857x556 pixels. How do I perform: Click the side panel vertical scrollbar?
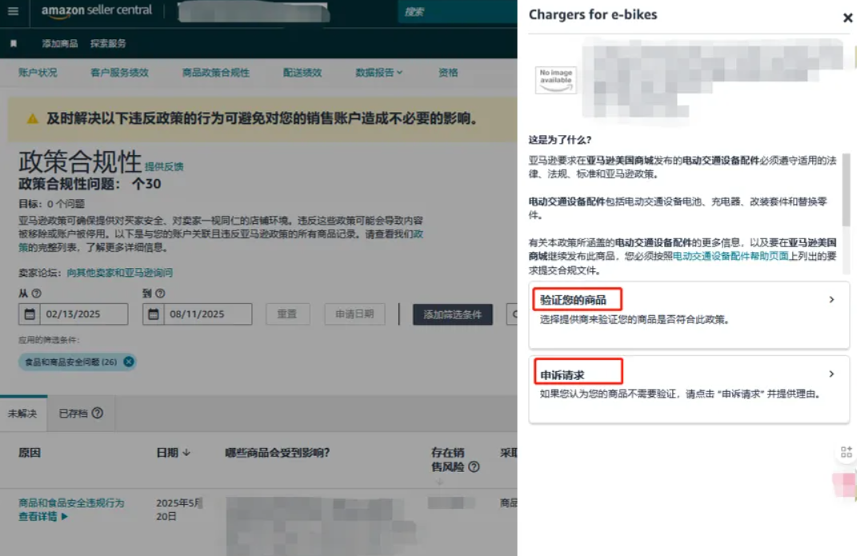coord(846,190)
